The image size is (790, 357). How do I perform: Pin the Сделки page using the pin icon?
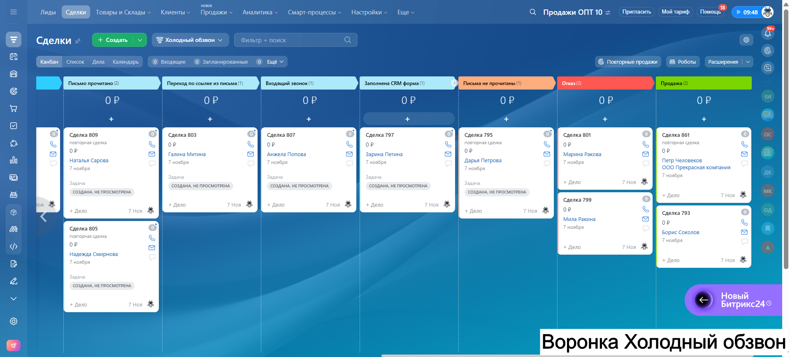78,41
